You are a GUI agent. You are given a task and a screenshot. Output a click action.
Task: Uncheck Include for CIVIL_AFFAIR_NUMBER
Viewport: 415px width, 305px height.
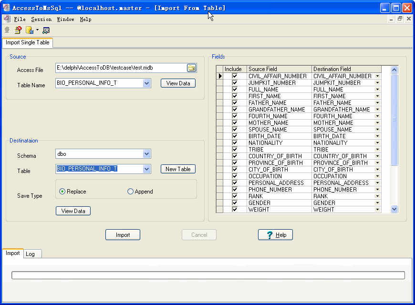point(235,76)
